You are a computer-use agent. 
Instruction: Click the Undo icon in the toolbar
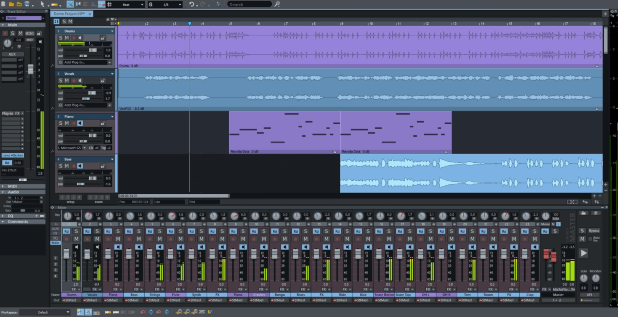[x=191, y=4]
